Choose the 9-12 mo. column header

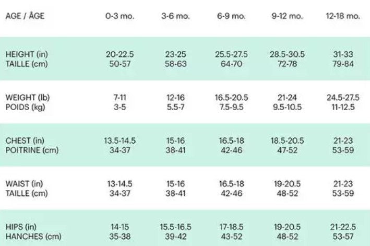click(287, 16)
